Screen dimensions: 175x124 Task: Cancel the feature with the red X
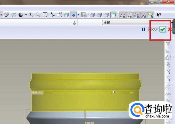(170, 29)
